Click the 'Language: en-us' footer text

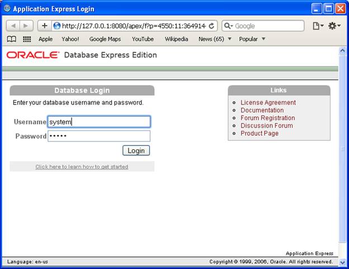click(27, 262)
